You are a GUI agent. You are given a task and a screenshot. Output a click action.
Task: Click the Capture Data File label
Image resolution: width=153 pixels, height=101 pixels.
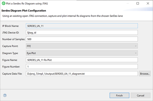[13, 73]
